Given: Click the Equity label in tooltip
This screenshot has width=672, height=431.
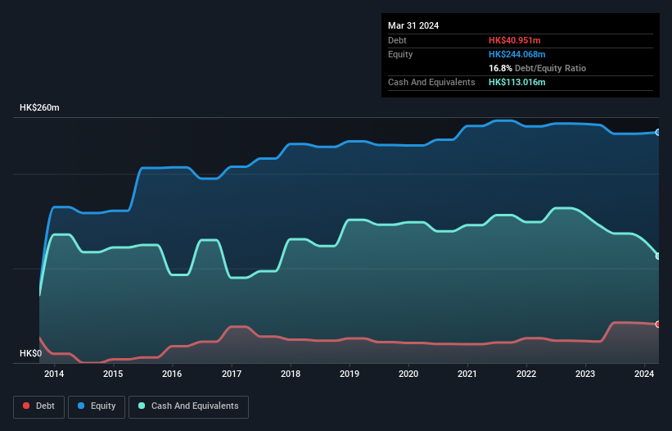Looking at the screenshot, I should (400, 54).
